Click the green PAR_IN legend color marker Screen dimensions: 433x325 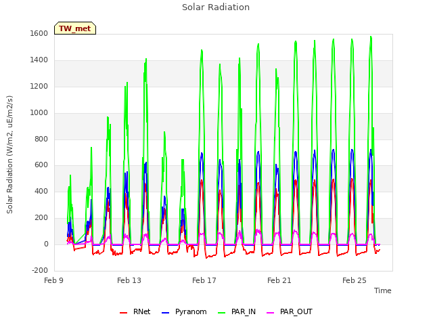pyautogui.click(x=221, y=313)
